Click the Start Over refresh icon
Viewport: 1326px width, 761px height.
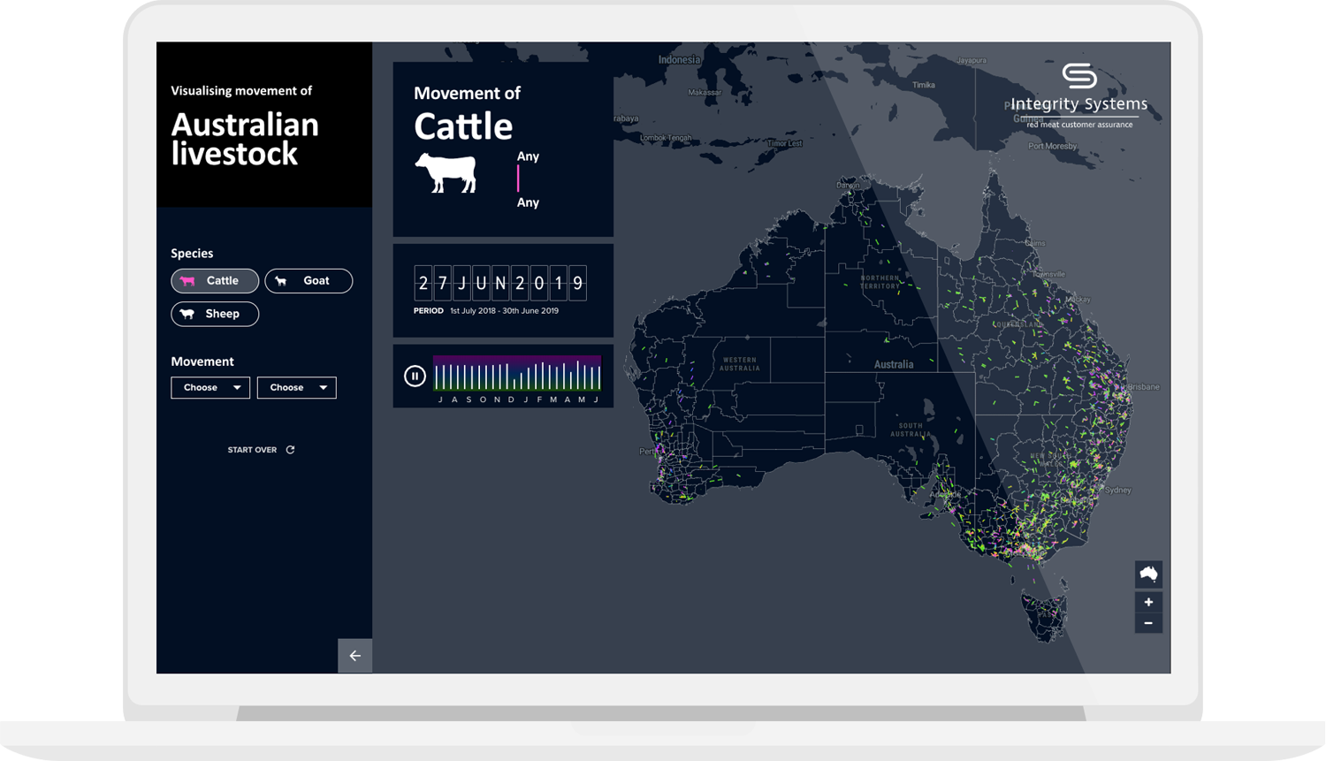click(x=290, y=450)
